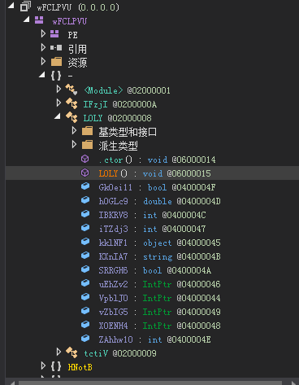Click the field icon beside GkOei11
299x385 pixels.
tap(85, 186)
